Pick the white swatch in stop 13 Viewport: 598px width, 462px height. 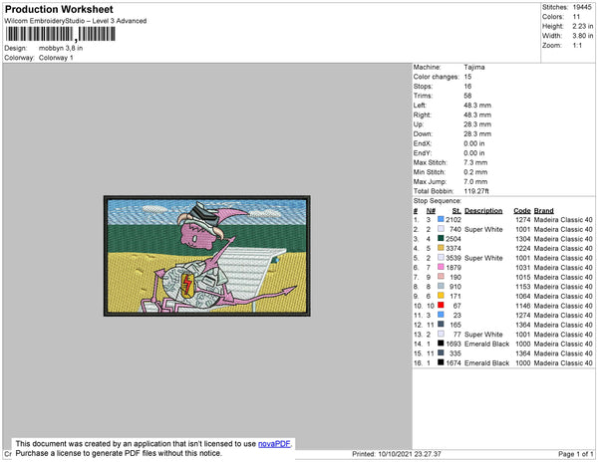[441, 334]
